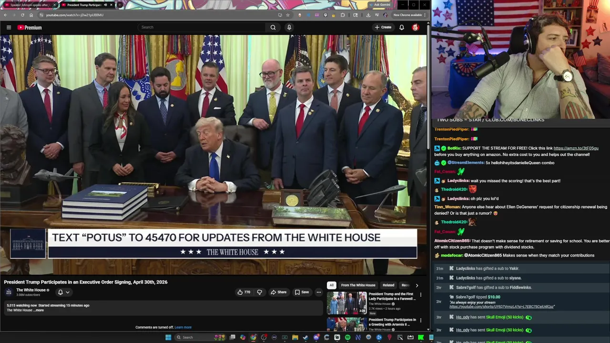Reload the page in Chrome
This screenshot has height=343, width=610.
[x=23, y=15]
